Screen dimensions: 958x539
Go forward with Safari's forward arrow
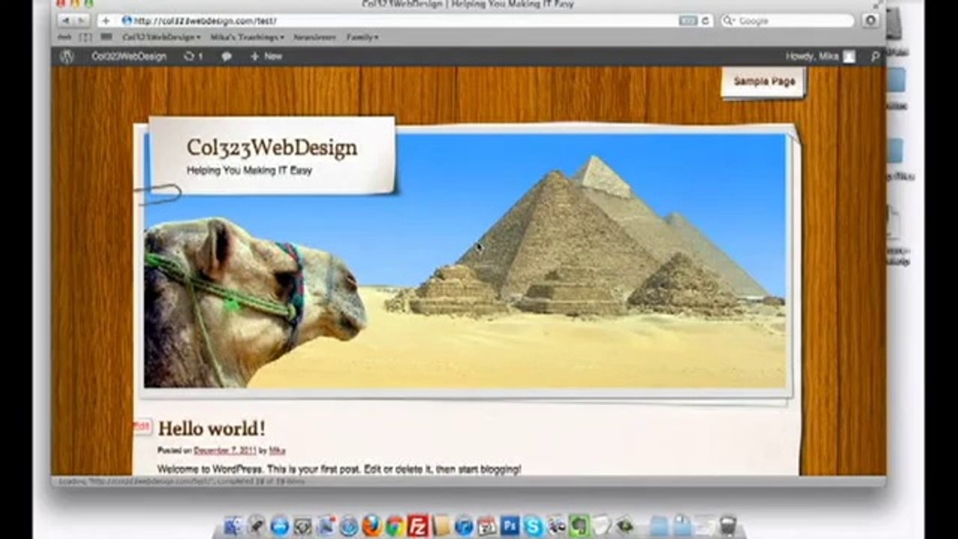click(x=82, y=21)
